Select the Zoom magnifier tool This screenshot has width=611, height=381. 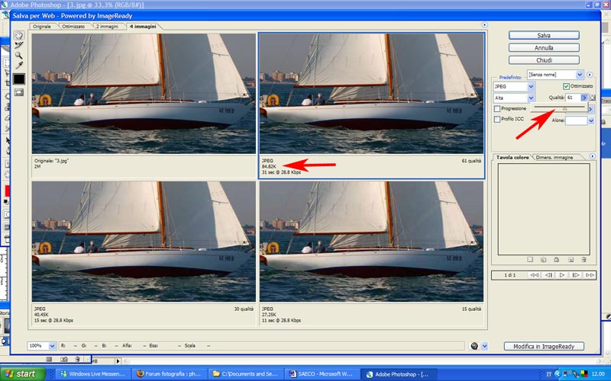(x=19, y=56)
